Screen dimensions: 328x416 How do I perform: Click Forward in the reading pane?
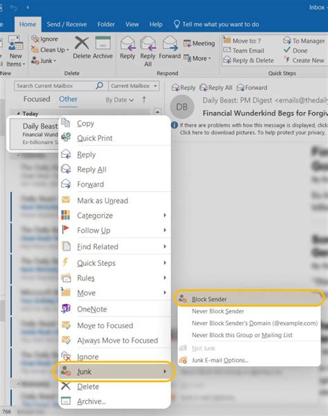[x=252, y=87]
